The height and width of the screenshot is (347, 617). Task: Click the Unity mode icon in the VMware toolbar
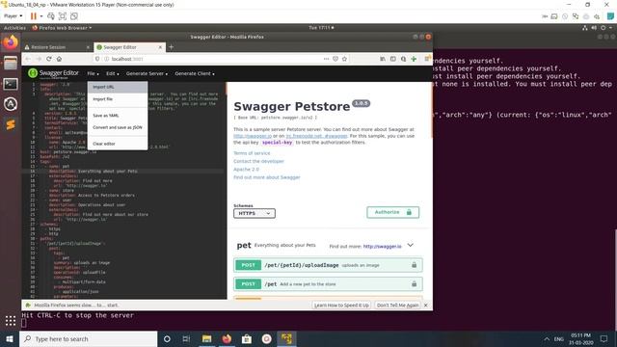(74, 16)
